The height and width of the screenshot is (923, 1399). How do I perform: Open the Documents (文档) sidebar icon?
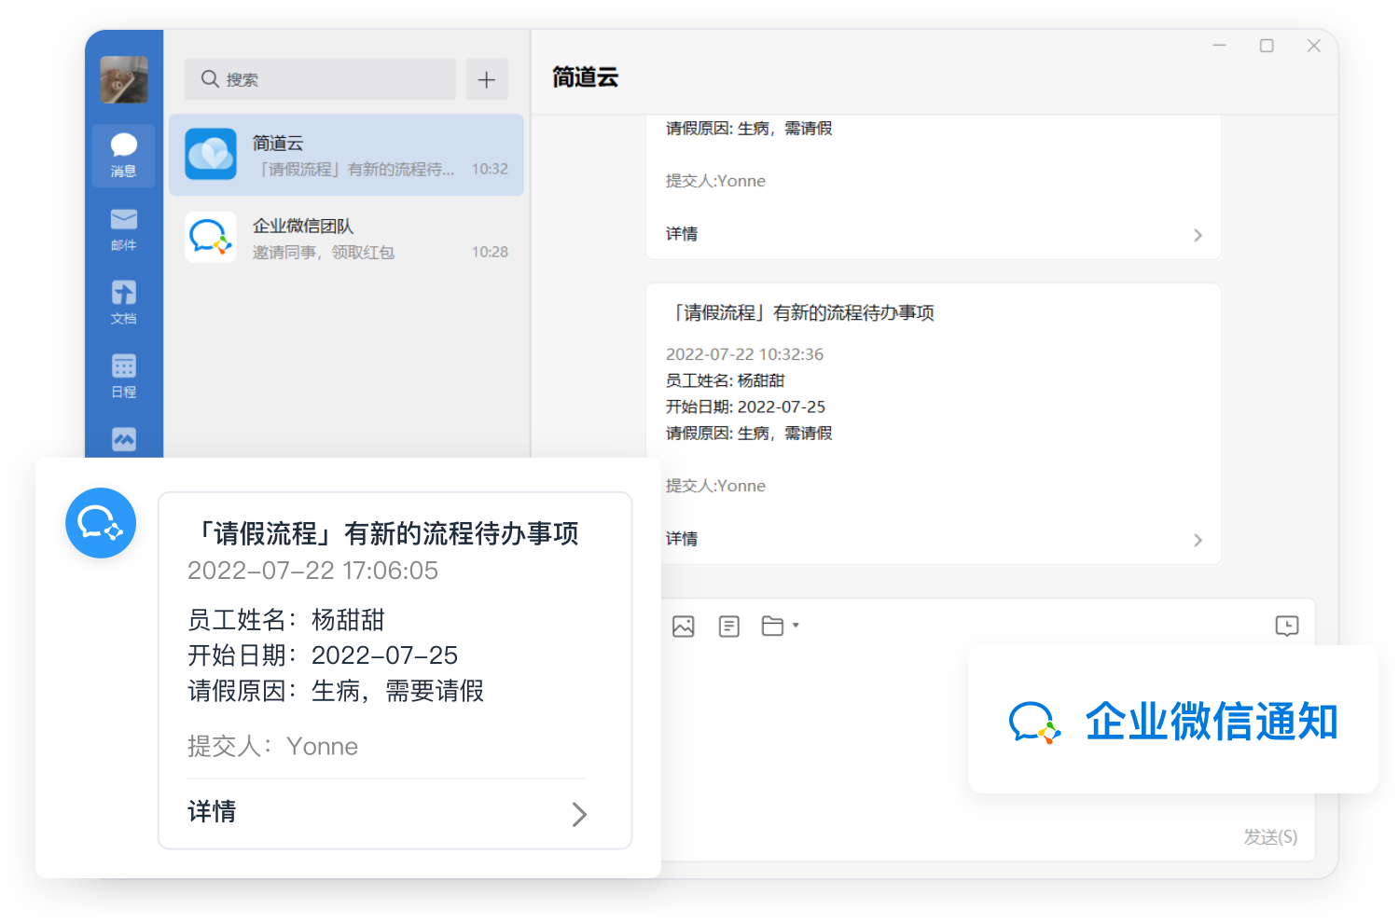click(x=123, y=303)
